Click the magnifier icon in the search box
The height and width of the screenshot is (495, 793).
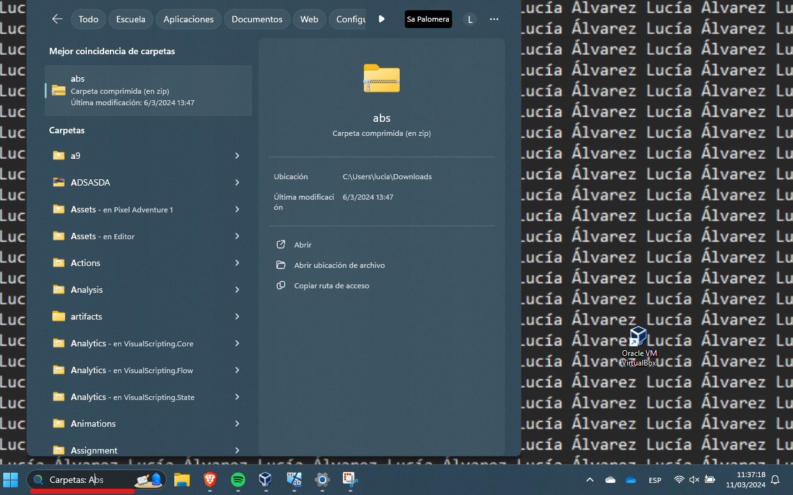(38, 480)
